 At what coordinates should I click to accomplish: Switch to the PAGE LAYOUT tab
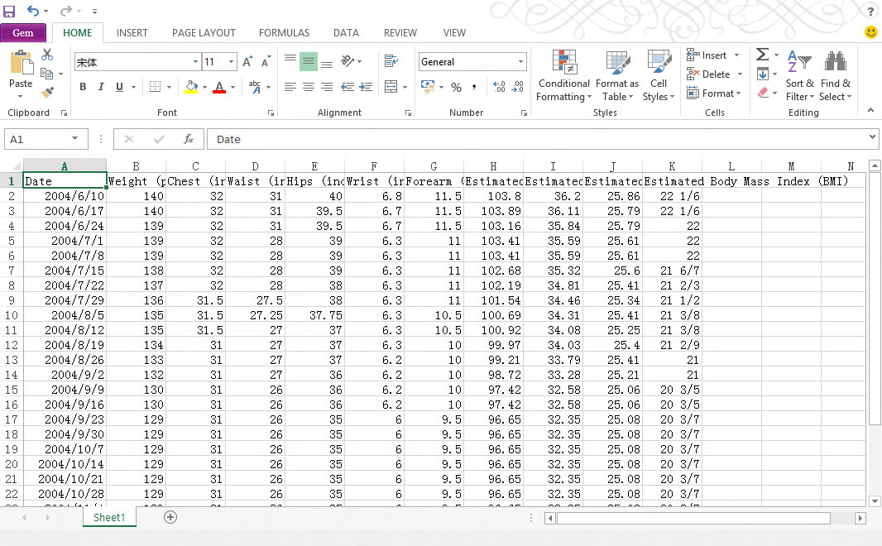point(204,32)
